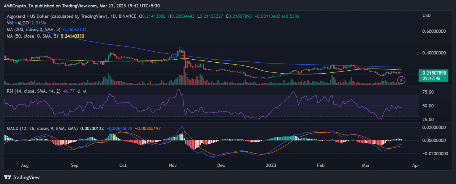Click the Feb label on time axis

321,165
